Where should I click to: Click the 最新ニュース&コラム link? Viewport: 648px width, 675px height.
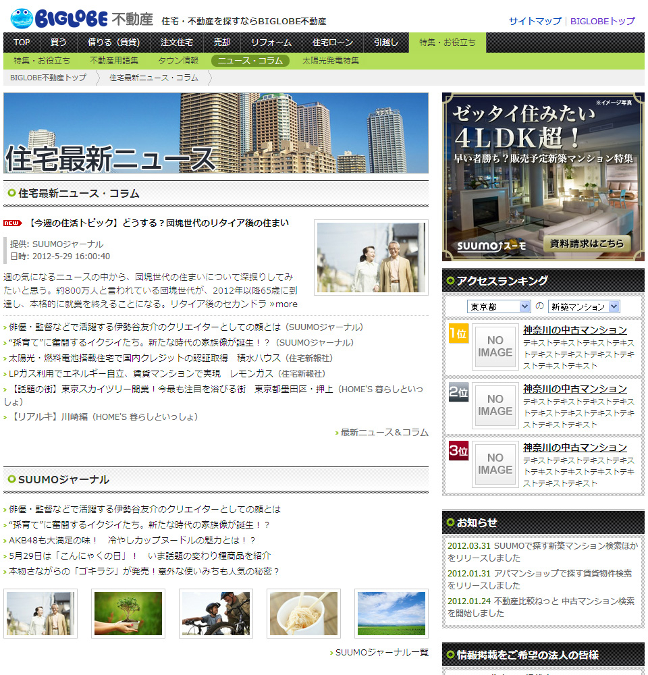coord(385,432)
